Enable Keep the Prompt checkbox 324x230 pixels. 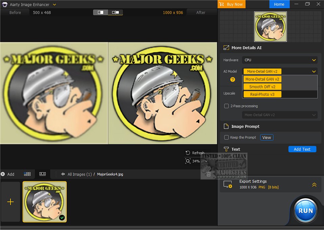click(x=226, y=137)
